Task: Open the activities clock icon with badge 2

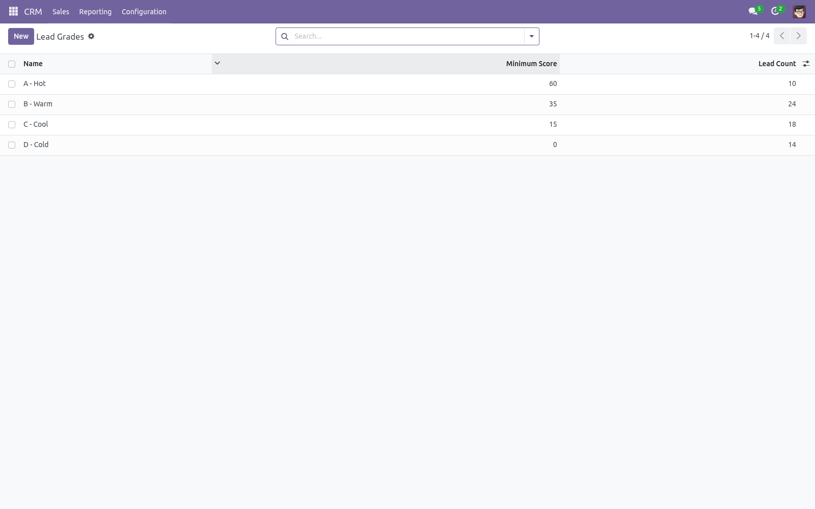Action: (777, 11)
